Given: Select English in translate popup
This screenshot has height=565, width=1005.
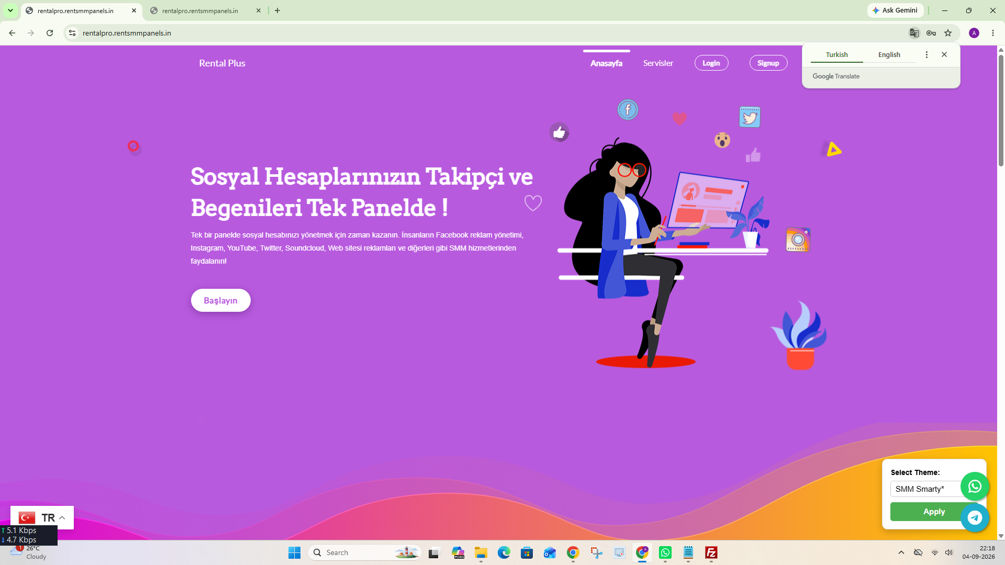Looking at the screenshot, I should click(x=889, y=55).
